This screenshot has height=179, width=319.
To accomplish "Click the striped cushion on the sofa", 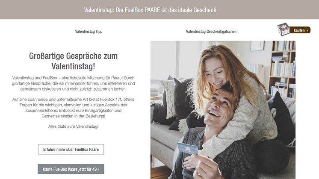I will pos(168,100).
